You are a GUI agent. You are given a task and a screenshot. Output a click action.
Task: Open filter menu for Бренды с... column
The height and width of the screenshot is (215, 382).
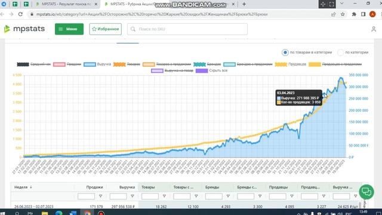click(260, 196)
